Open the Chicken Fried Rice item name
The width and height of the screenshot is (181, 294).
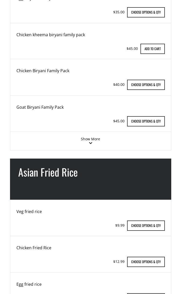pos(34,248)
